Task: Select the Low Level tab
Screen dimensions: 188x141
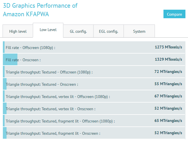Action: [x=48, y=30]
